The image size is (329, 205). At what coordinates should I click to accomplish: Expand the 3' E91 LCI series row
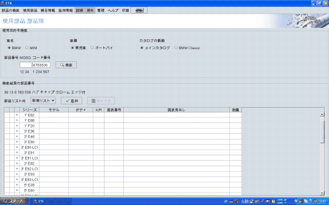pos(17,158)
